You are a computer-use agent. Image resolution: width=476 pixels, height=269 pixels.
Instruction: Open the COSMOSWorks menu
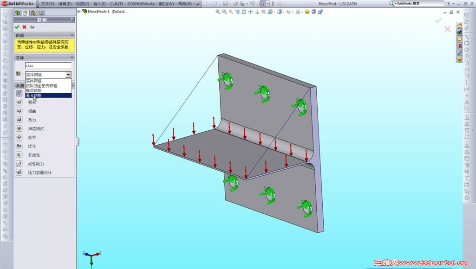(x=141, y=4)
